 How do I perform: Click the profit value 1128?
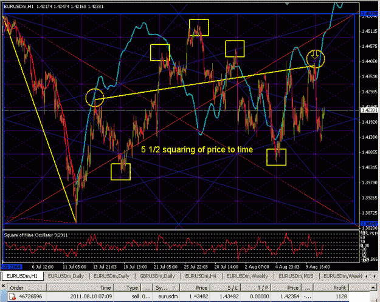point(341,296)
